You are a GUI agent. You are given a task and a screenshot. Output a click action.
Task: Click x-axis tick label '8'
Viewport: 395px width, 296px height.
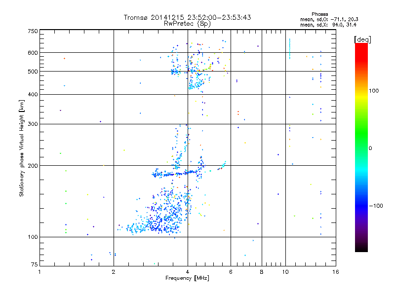(262, 272)
